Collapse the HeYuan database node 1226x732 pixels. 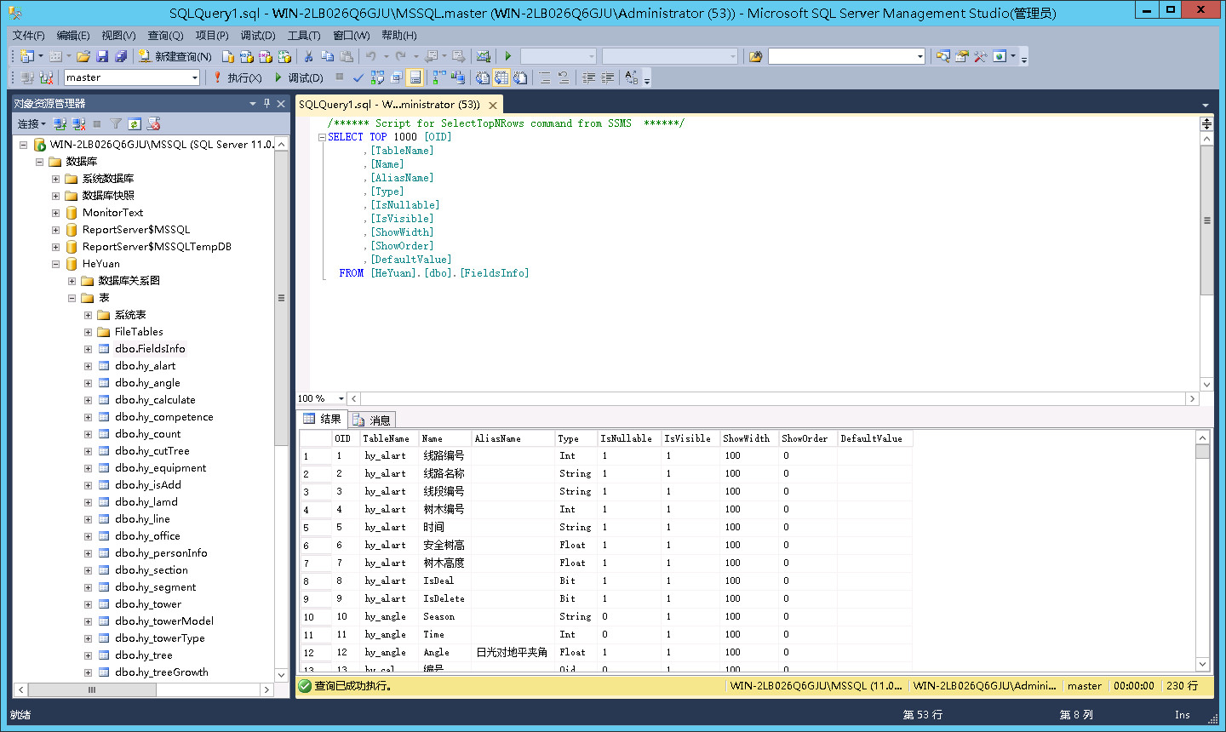click(56, 264)
